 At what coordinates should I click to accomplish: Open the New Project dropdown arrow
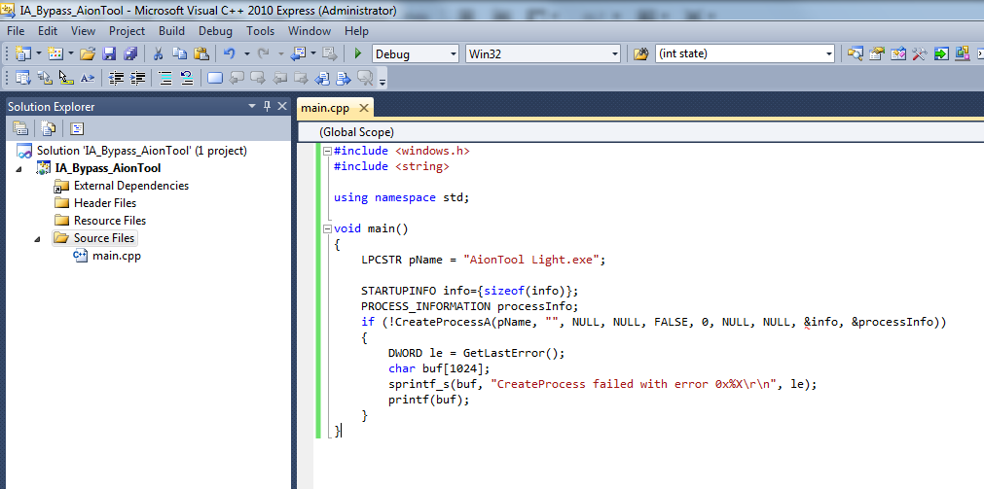[x=38, y=53]
